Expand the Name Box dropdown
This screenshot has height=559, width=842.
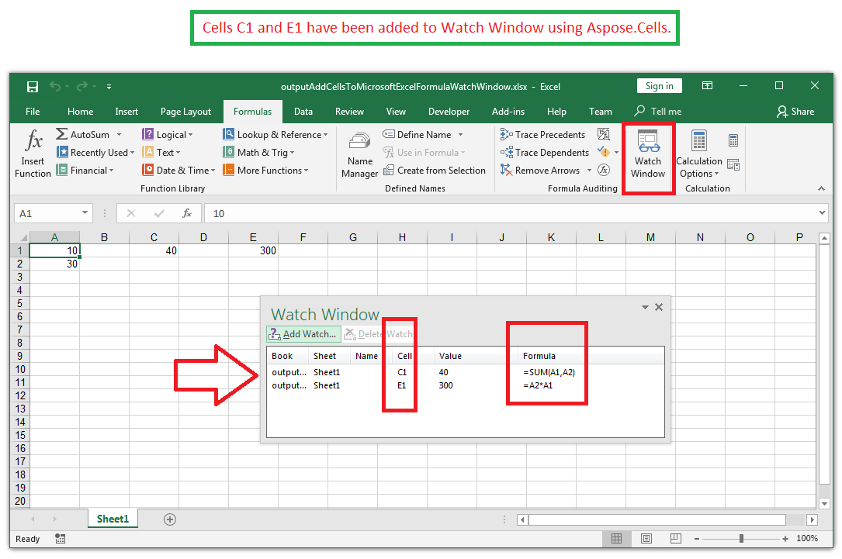click(x=85, y=213)
